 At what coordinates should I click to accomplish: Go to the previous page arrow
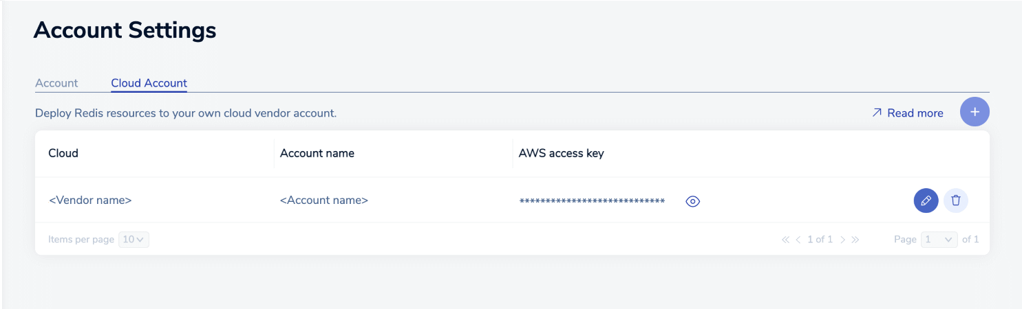[x=798, y=240]
